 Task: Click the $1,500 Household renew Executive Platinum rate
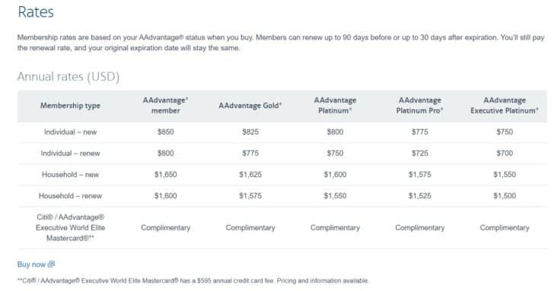(505, 196)
